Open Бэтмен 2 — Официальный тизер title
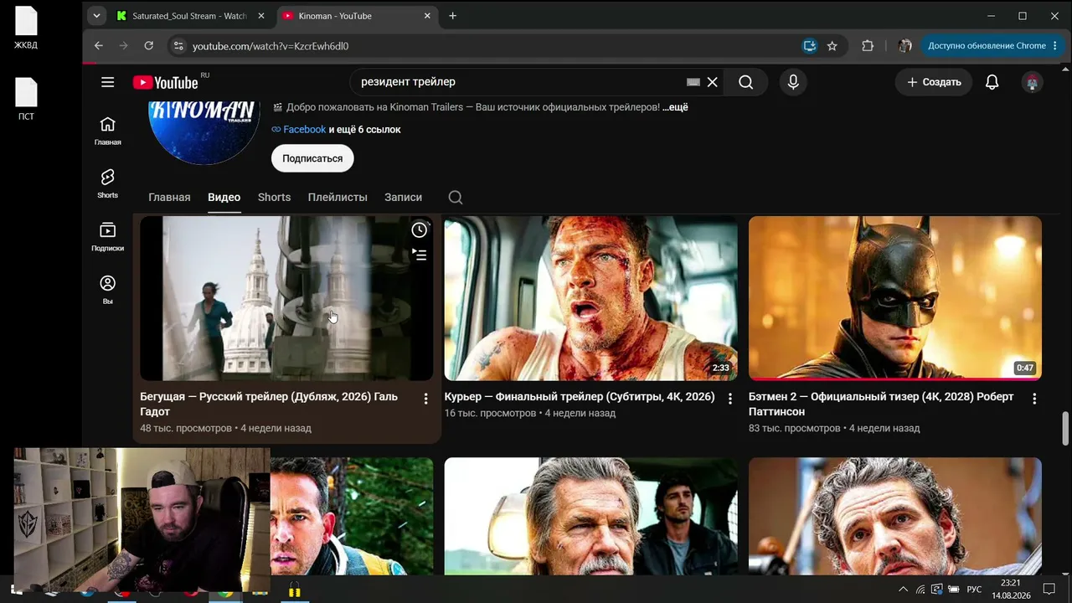 click(x=881, y=405)
